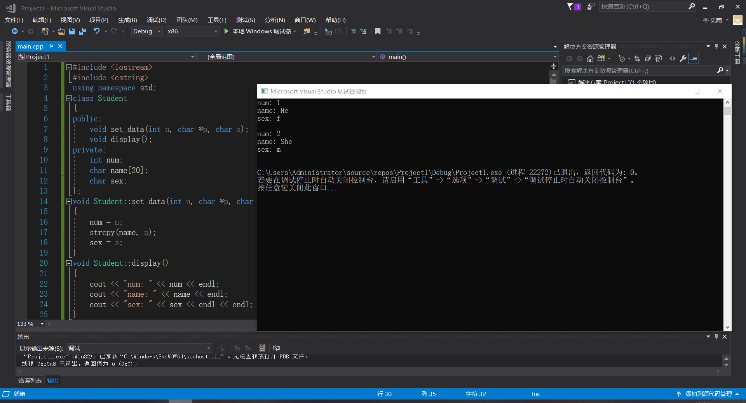
Task: Toggle the preview selected items button
Action: tap(694, 59)
